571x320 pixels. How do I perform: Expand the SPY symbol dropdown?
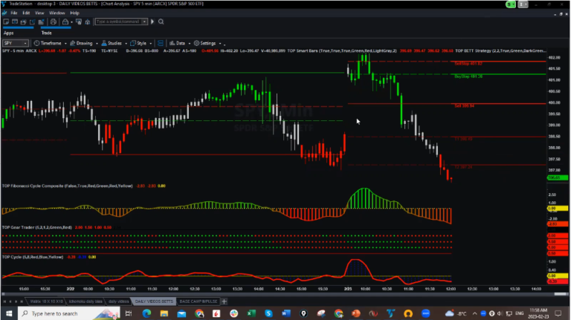click(x=27, y=43)
